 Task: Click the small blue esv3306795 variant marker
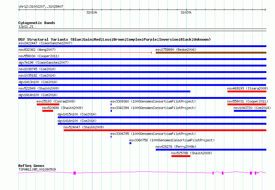111,137
